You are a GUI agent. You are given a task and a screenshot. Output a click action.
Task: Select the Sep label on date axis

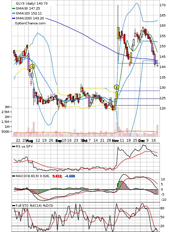pyautogui.click(x=58, y=141)
